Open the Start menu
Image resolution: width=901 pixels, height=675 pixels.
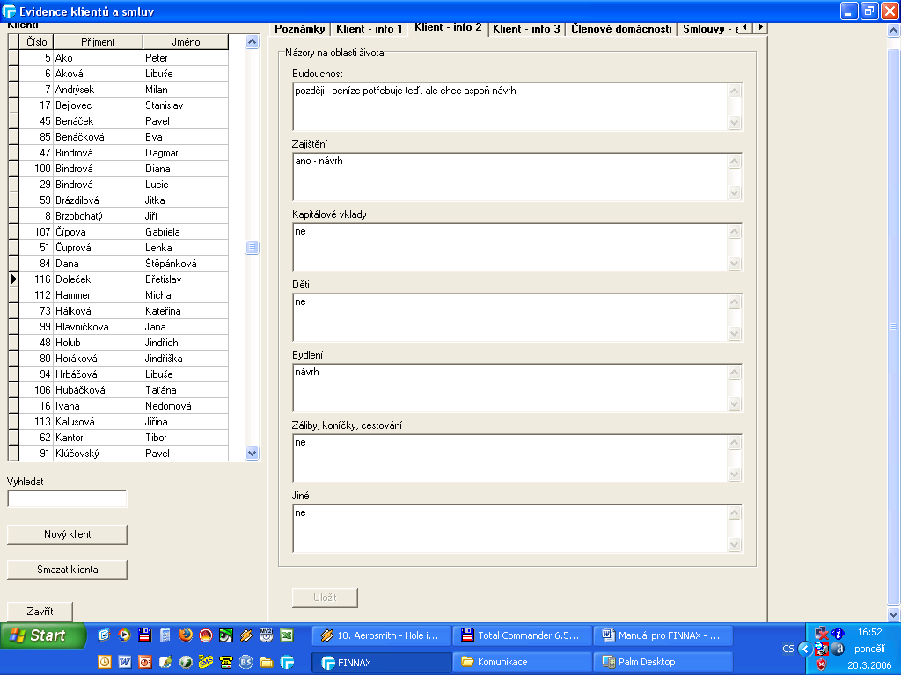coord(43,635)
